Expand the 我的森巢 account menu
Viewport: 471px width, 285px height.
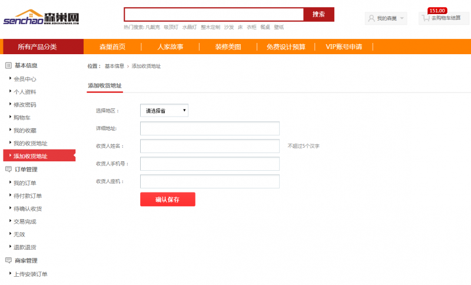coord(386,18)
